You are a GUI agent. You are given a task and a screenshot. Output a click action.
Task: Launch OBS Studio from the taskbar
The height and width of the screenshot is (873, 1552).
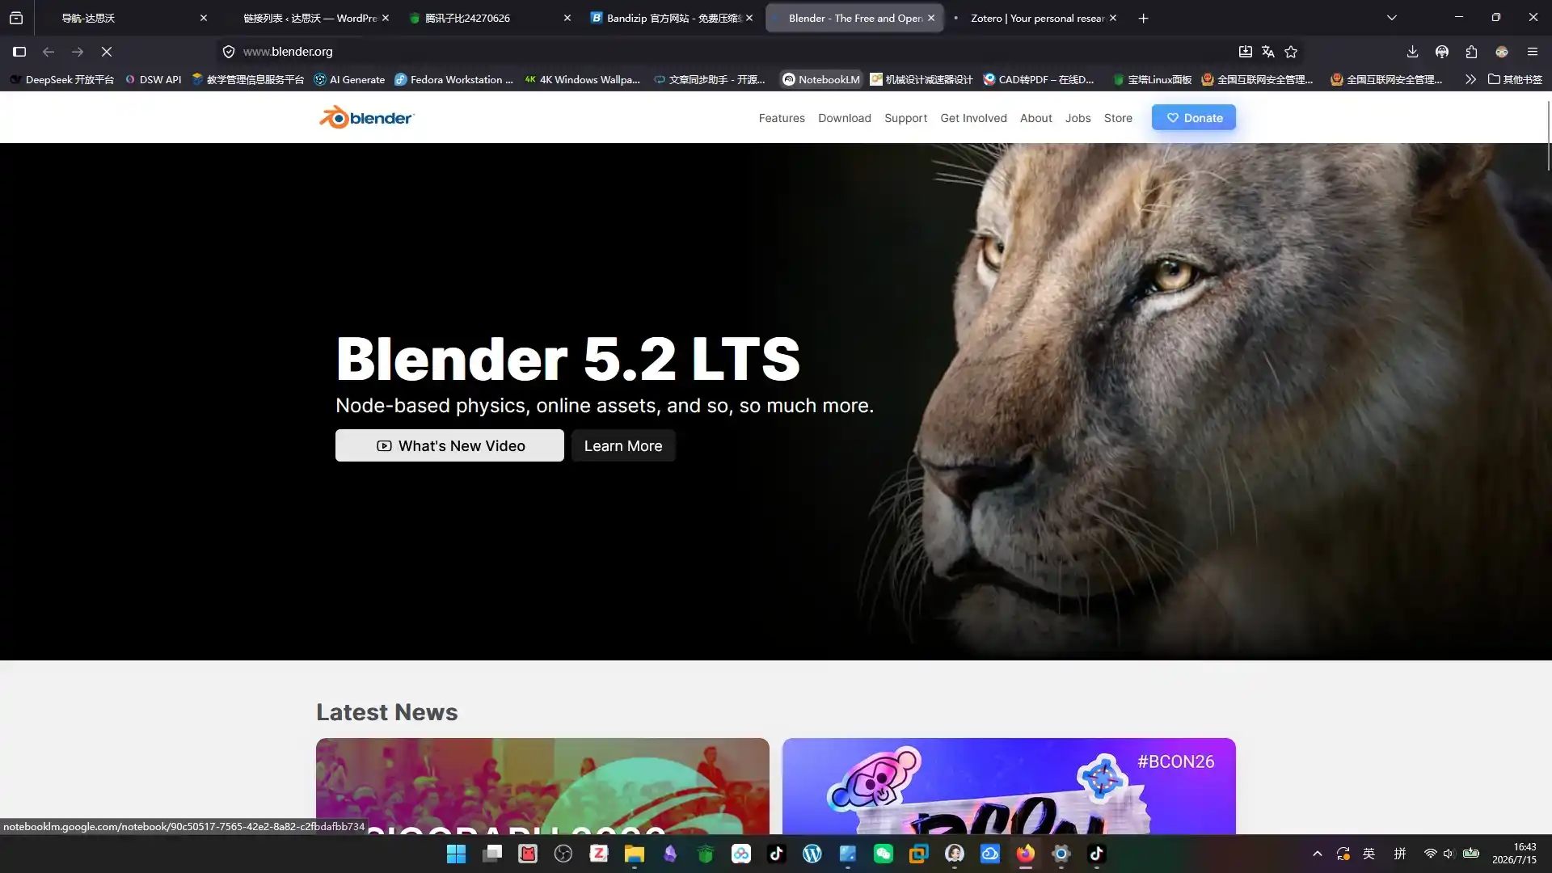coord(563,854)
